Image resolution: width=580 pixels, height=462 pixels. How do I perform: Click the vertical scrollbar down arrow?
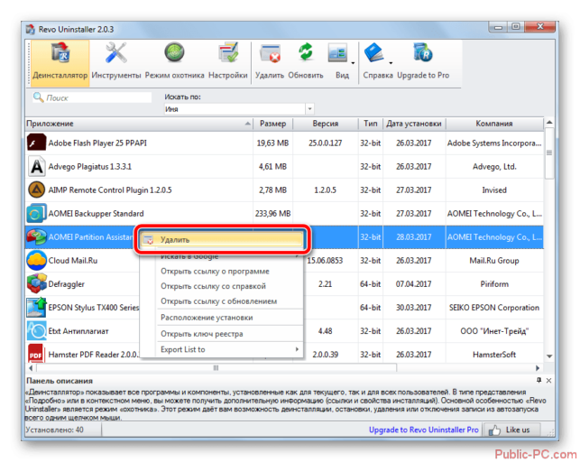coord(549,356)
